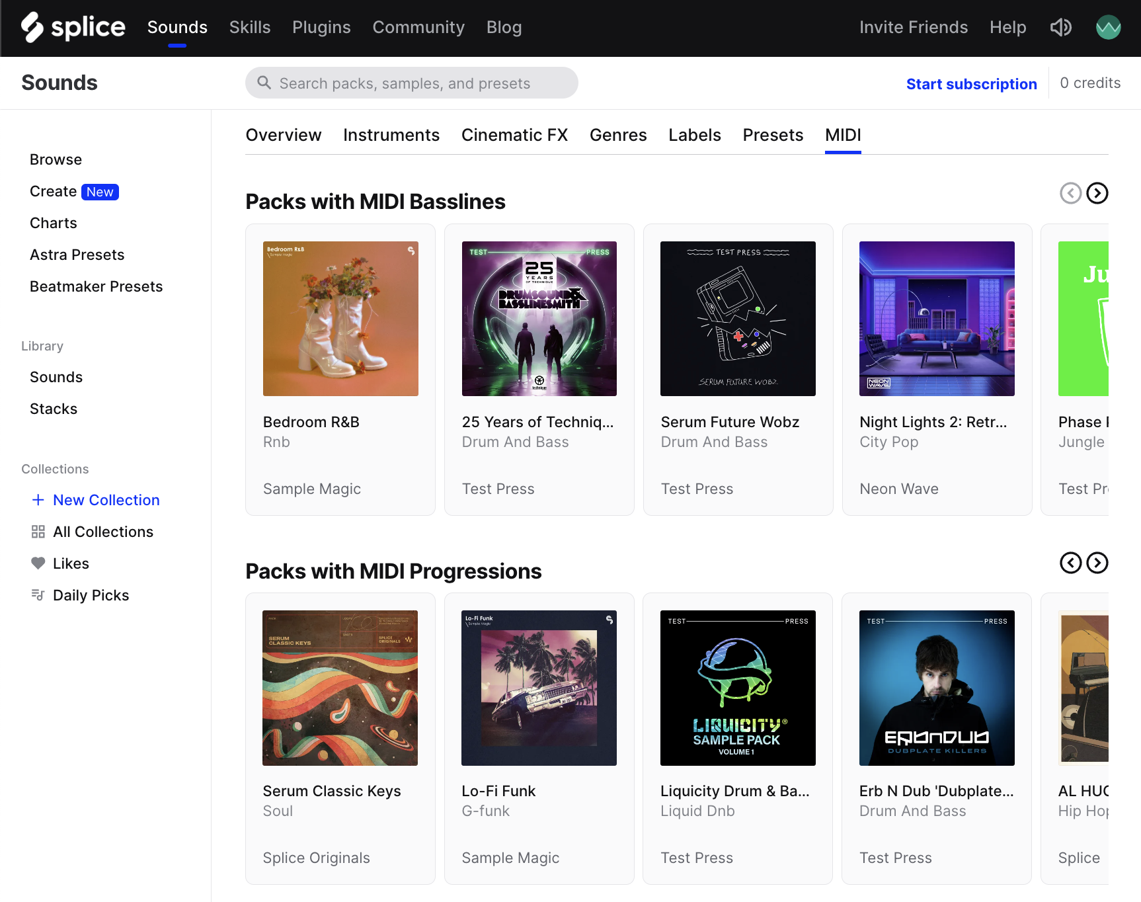Click the grid icon beside All Collections
Screen dimensions: 1141x902
click(38, 531)
